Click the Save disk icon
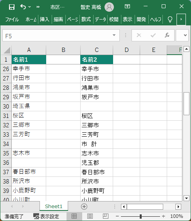The width and height of the screenshot is (191, 221). click(x=12, y=7)
